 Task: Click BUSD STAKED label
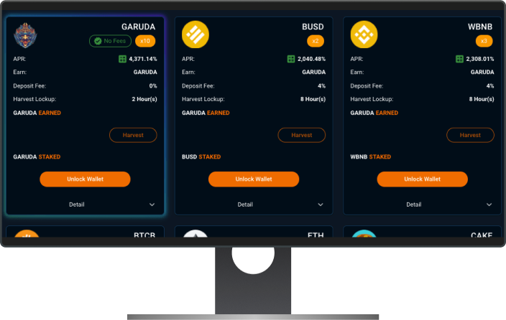[201, 157]
